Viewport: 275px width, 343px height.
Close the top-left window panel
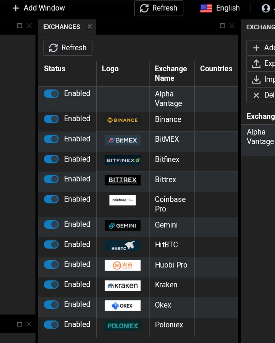click(x=29, y=26)
